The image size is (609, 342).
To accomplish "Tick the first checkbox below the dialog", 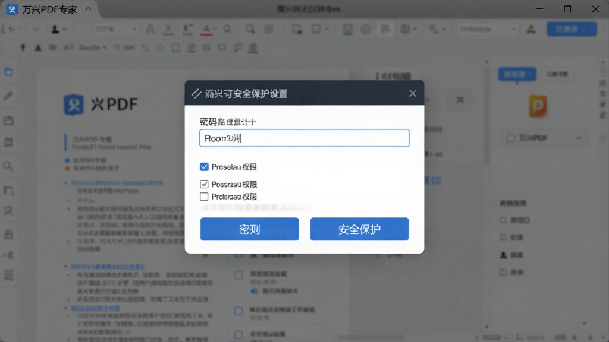I will [x=238, y=275].
